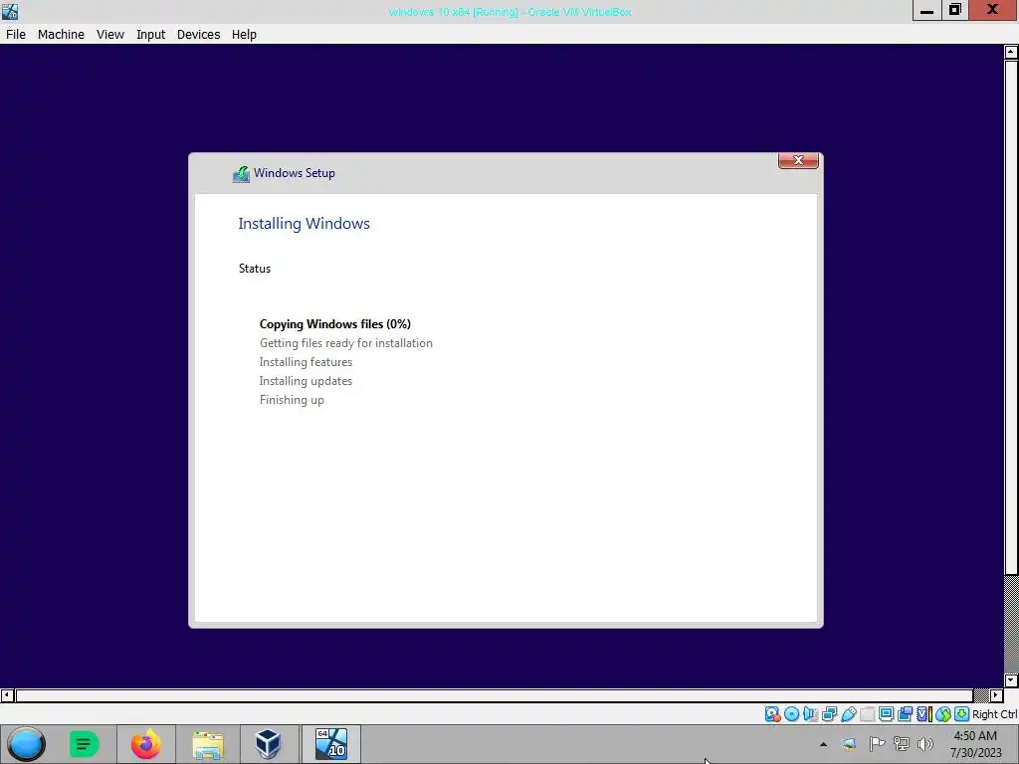Open the green notes app on taskbar

click(x=84, y=744)
